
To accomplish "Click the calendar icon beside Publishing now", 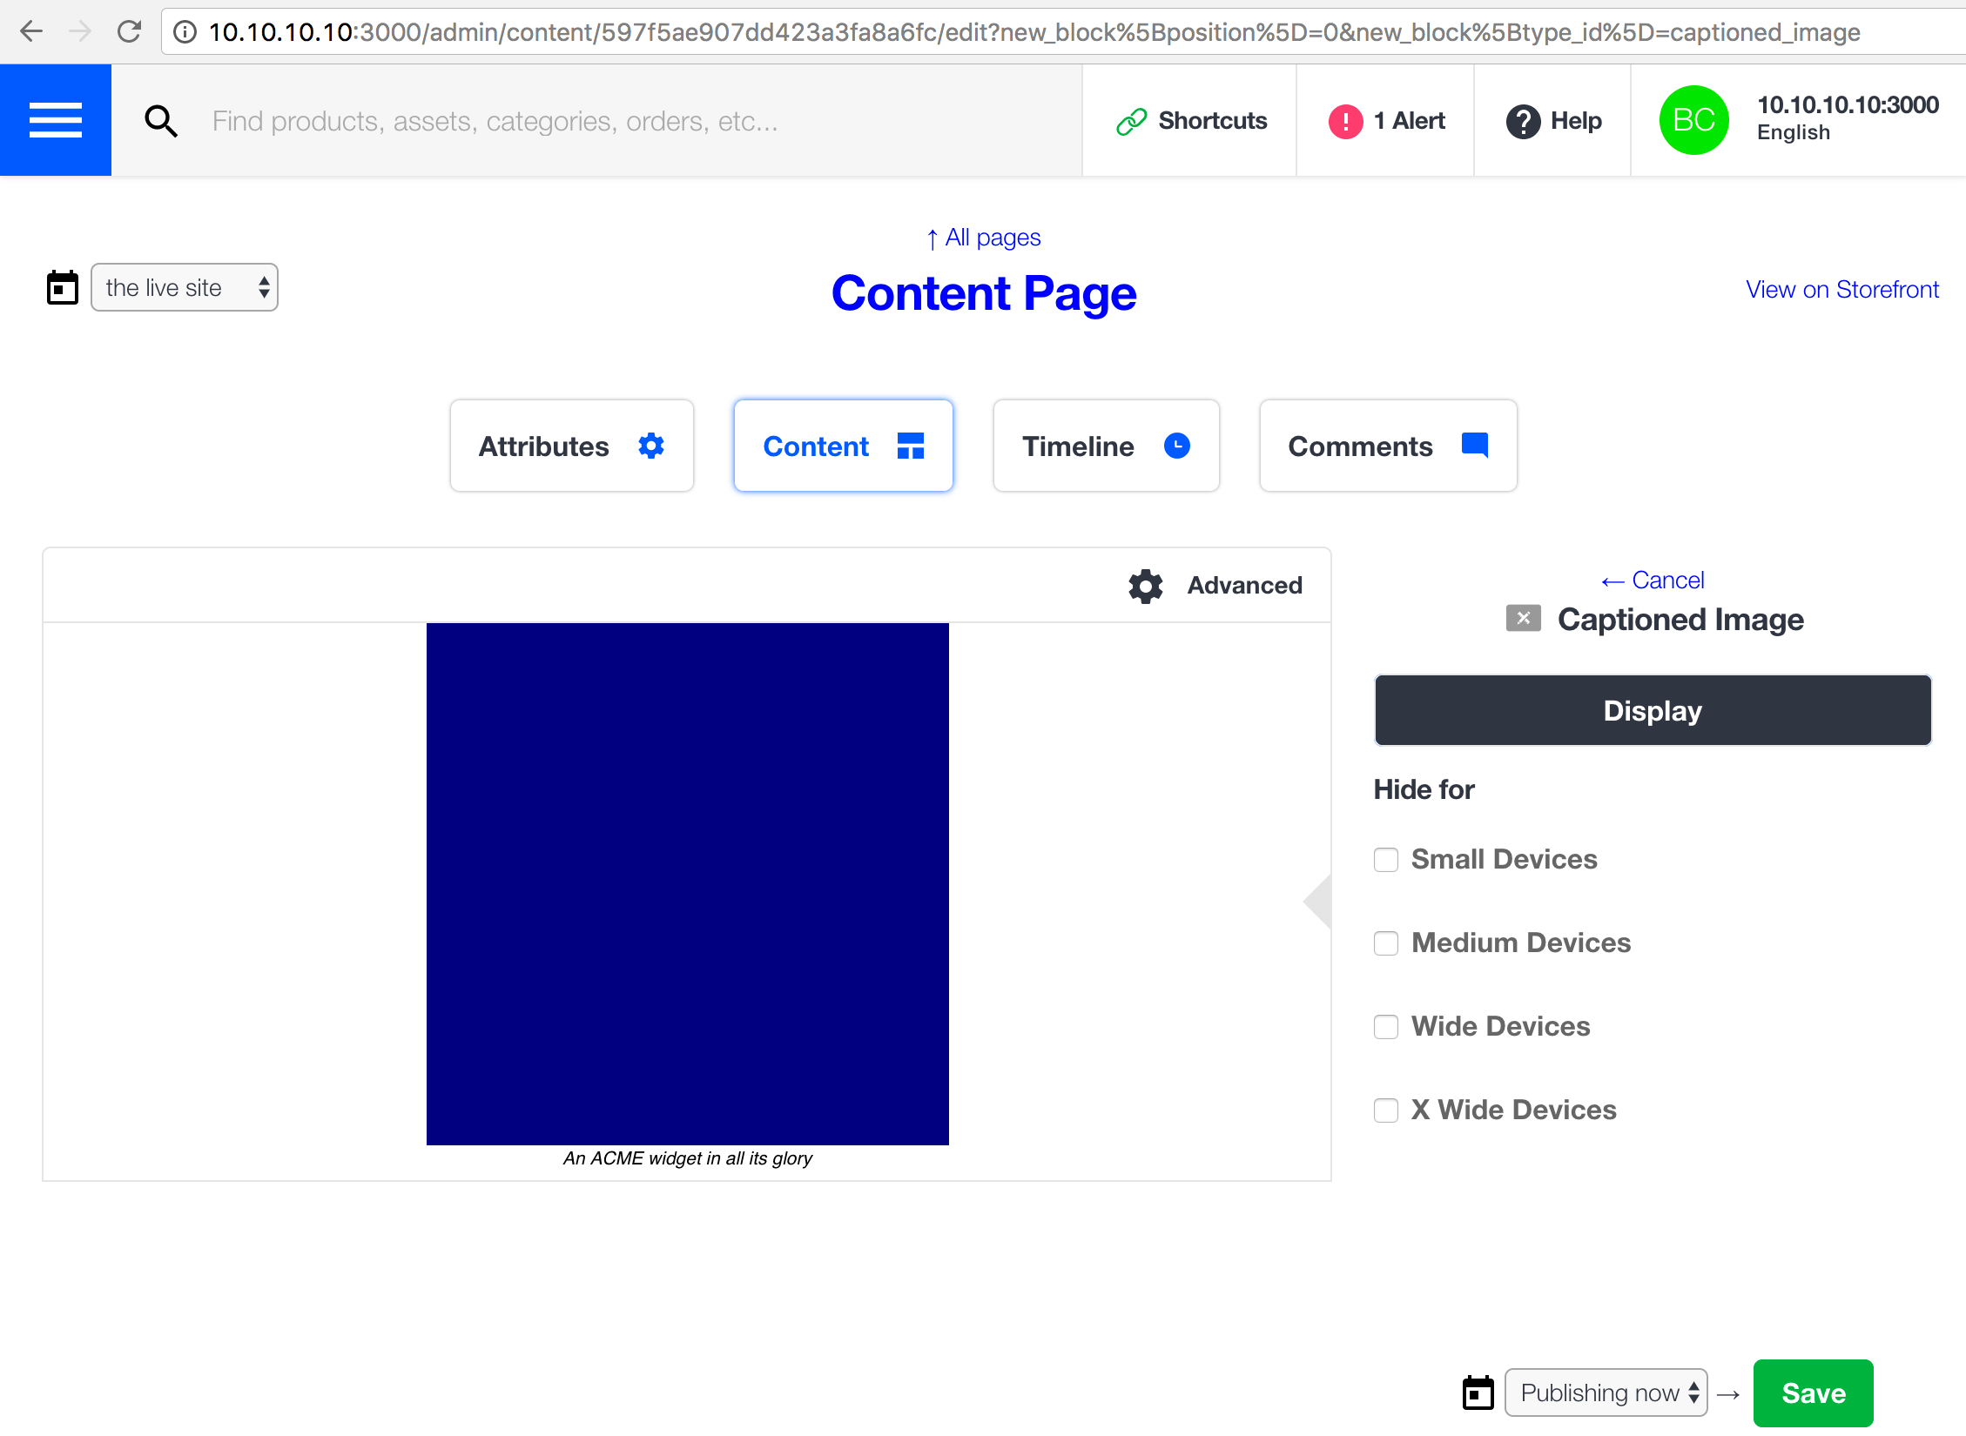I will (x=1478, y=1392).
